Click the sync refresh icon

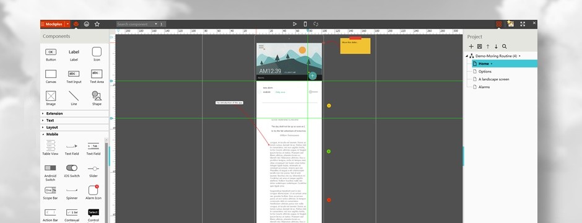[316, 24]
